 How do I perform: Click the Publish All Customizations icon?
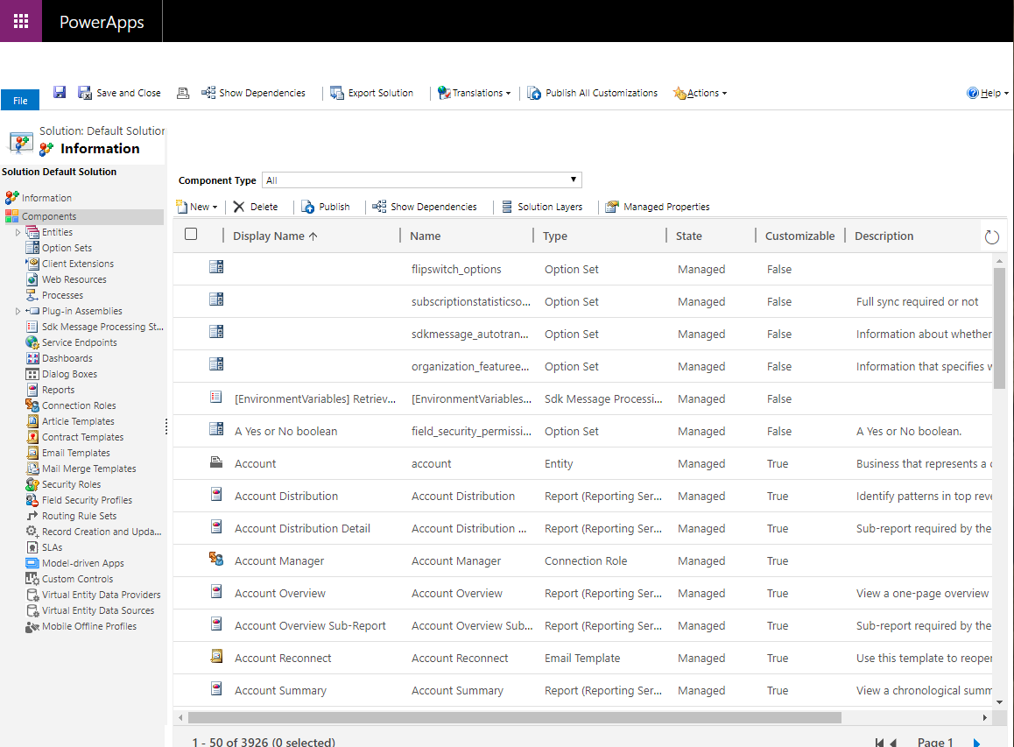(534, 93)
